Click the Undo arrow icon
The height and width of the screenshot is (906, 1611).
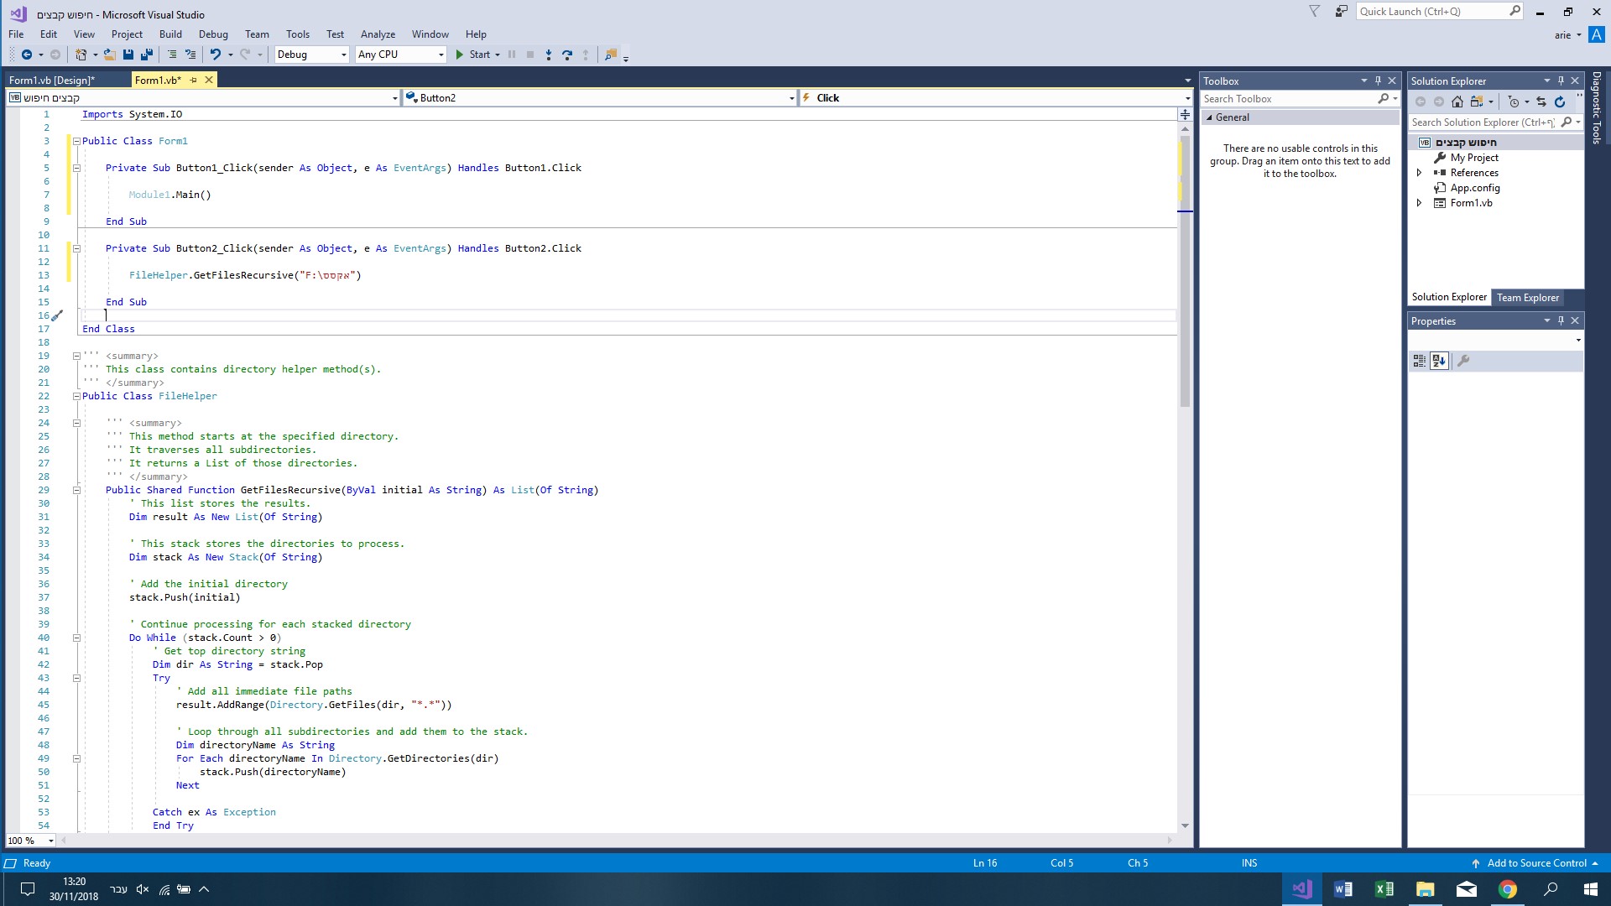[216, 55]
